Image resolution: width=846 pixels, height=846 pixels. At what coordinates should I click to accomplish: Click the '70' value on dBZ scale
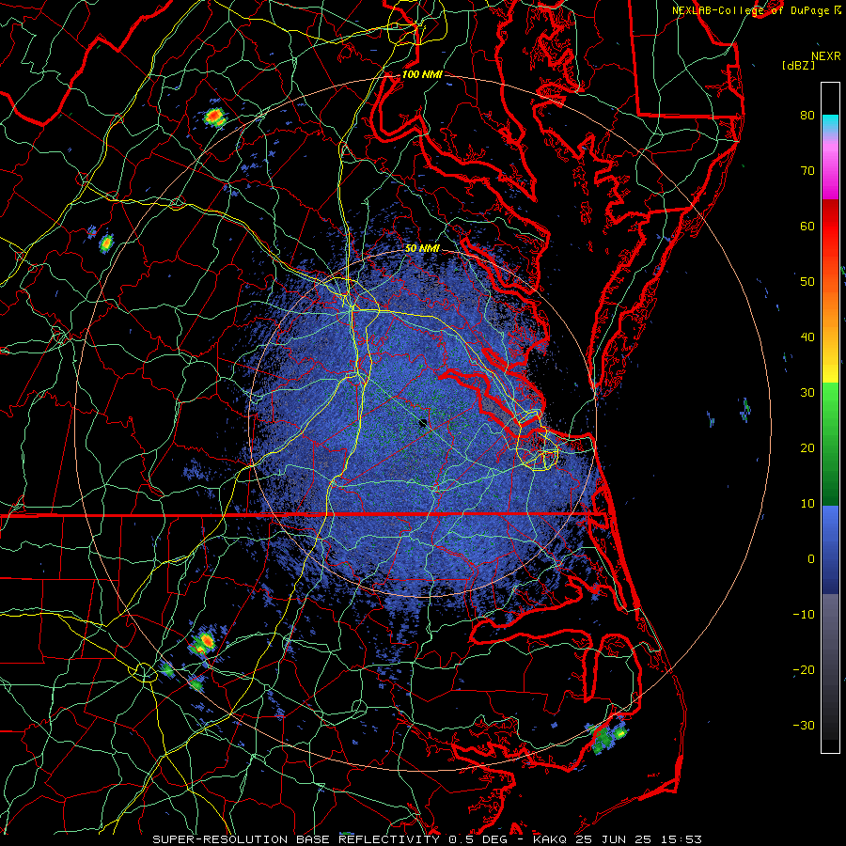807,170
